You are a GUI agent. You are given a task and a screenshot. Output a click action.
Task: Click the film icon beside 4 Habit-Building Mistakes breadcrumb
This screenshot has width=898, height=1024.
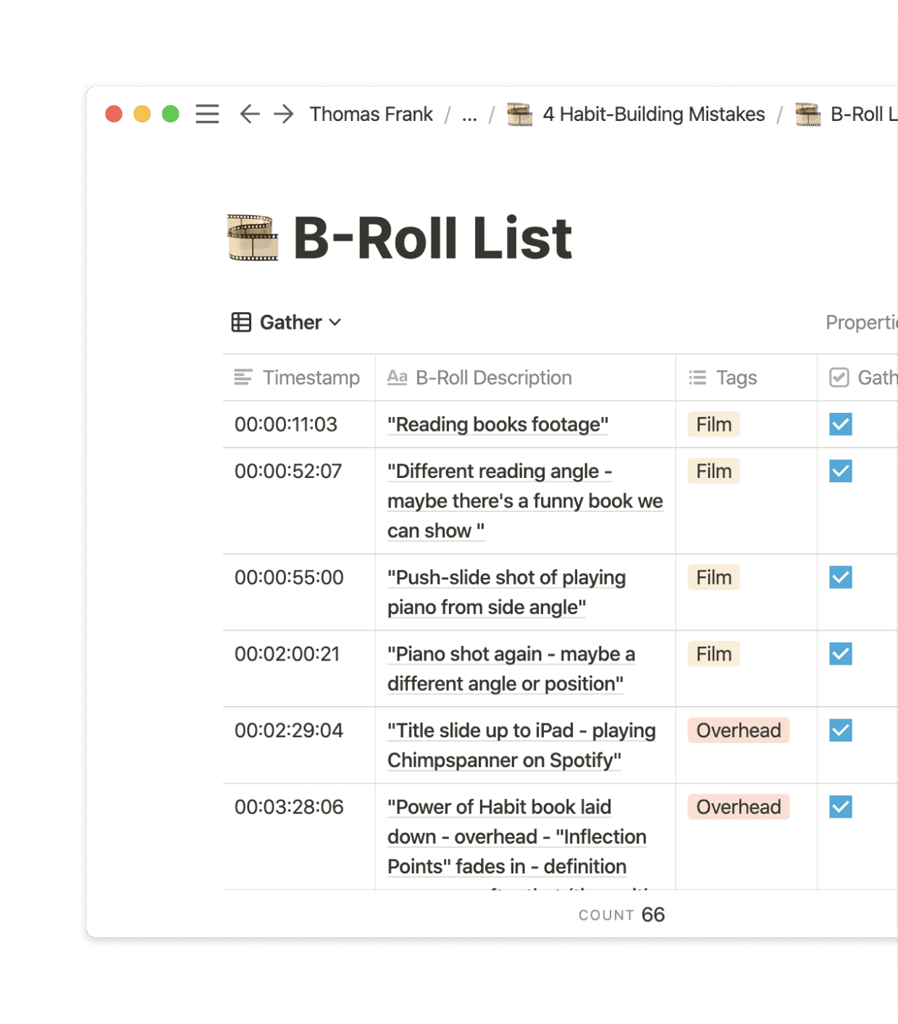(520, 114)
